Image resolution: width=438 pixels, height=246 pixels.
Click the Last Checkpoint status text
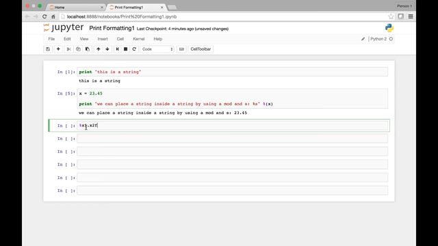(x=183, y=29)
